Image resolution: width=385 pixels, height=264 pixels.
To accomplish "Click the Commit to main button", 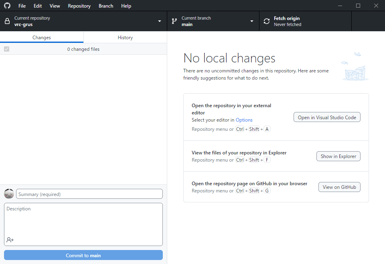I will pos(83,255).
